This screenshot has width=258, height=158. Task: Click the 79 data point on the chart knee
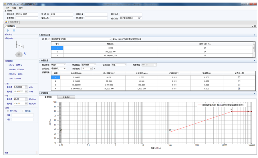click(231, 112)
